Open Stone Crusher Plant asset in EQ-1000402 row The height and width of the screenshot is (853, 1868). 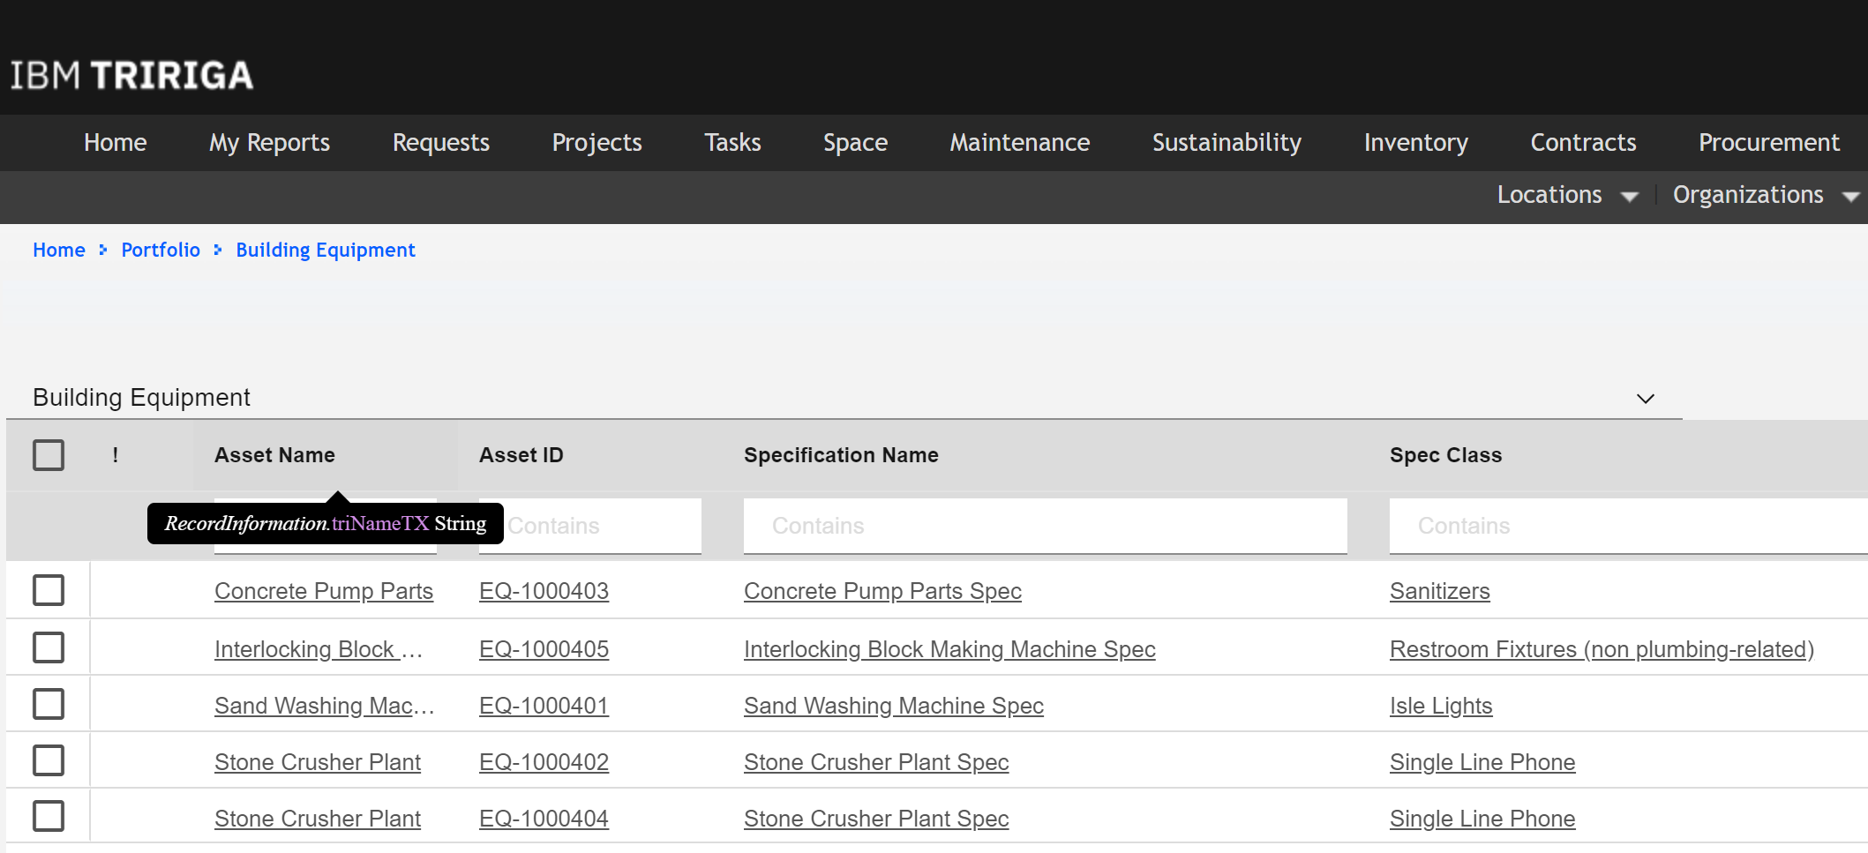pos(318,762)
